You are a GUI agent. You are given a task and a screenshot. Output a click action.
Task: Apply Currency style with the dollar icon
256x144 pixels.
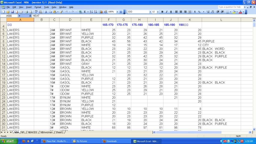[195, 12]
